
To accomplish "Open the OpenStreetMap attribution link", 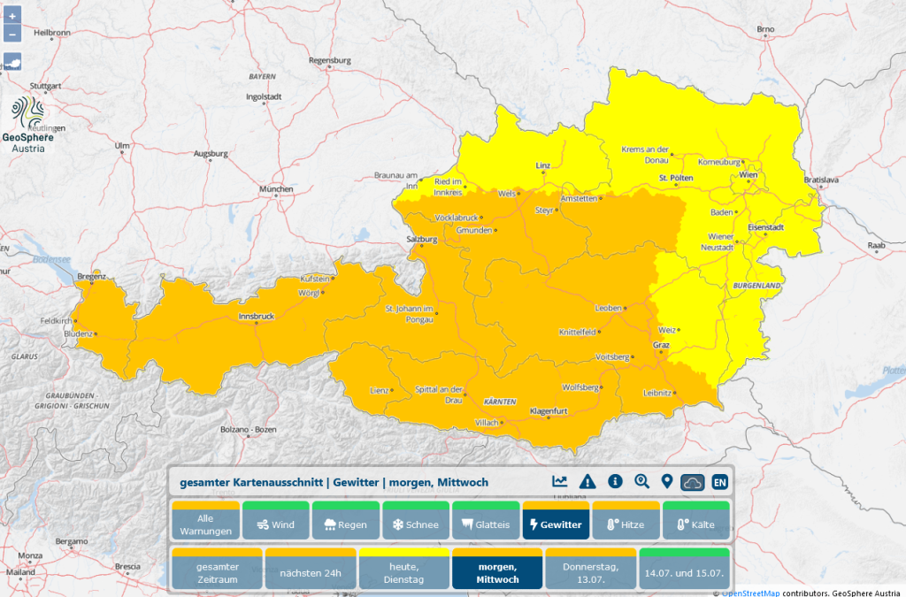I will (749, 593).
